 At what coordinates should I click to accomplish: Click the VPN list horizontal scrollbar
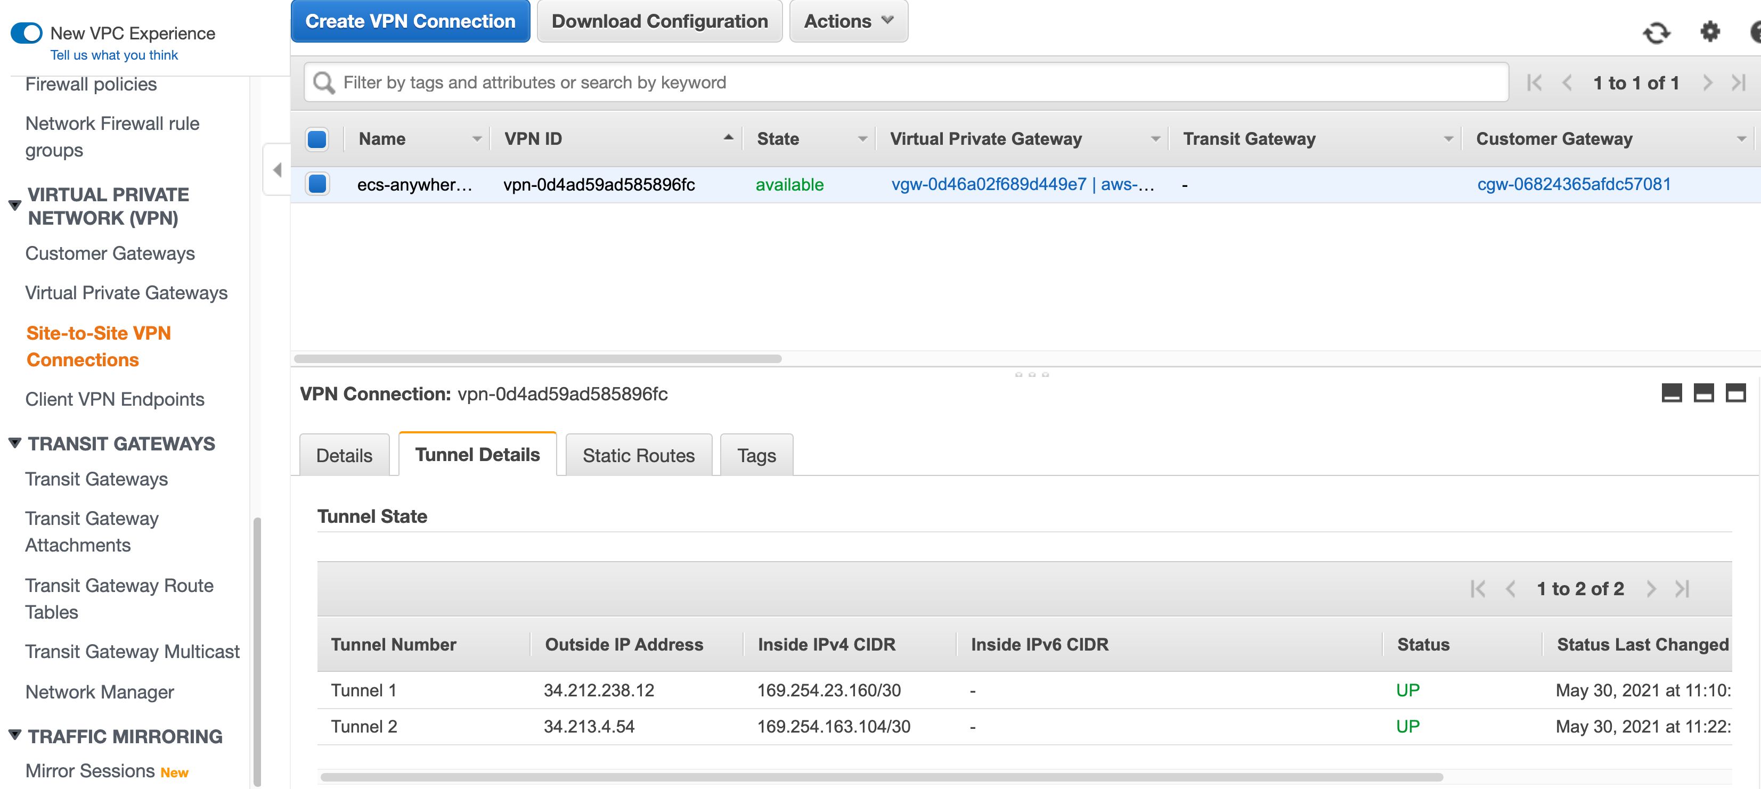(x=537, y=359)
